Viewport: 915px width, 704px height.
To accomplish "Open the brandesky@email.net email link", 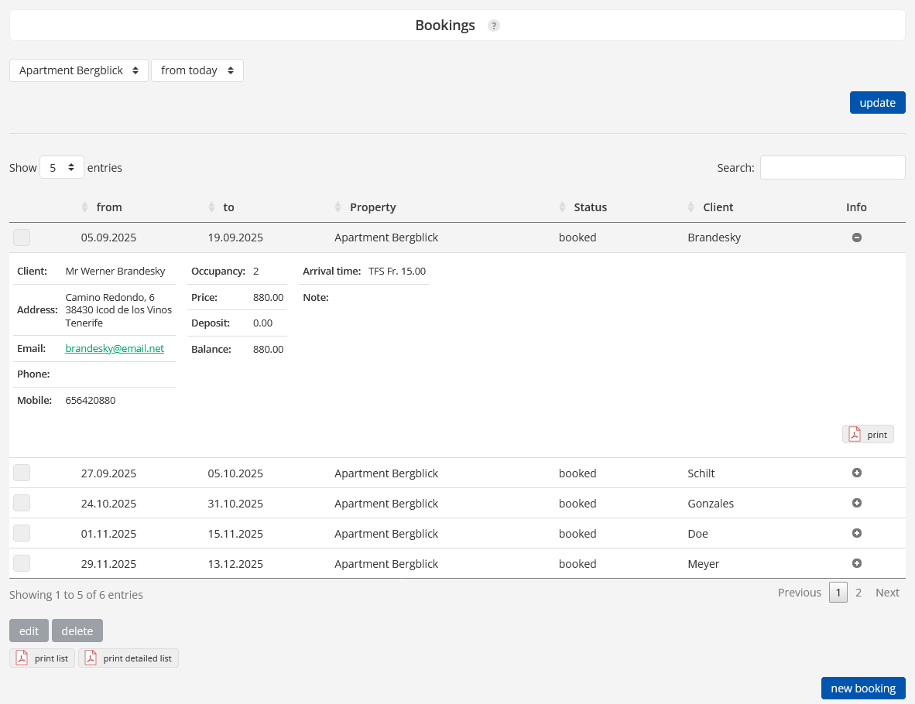I will (115, 348).
